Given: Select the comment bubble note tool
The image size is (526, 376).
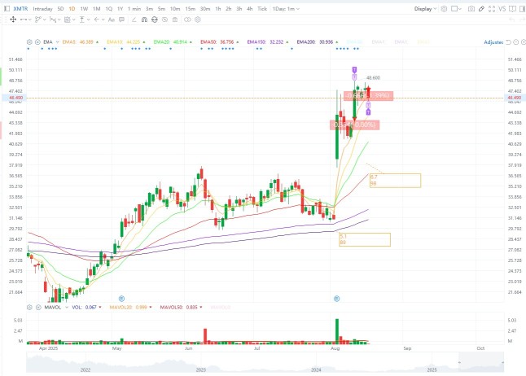Looking at the screenshot, I should (122, 20).
